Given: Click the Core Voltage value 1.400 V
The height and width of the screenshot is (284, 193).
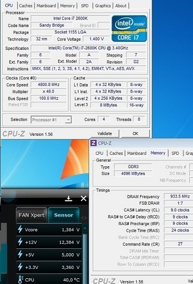Looking at the screenshot, I should click(96, 39).
